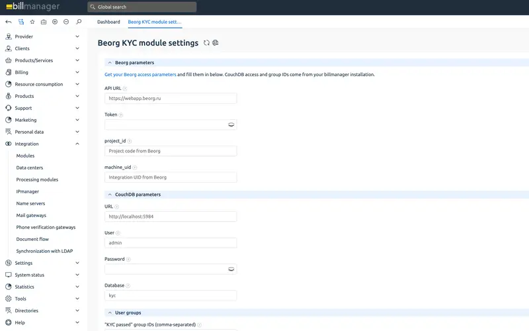This screenshot has height=331, width=529.
Task: Expand all menu sections with plus icon
Action: click(x=55, y=22)
